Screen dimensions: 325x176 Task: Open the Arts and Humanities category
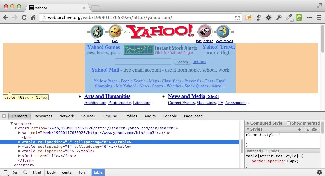pos(107,96)
